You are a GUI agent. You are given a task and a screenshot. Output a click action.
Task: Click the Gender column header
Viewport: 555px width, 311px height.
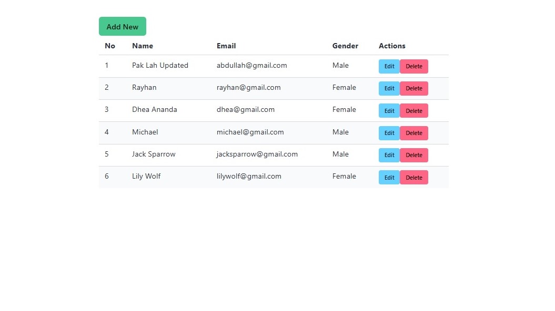345,46
